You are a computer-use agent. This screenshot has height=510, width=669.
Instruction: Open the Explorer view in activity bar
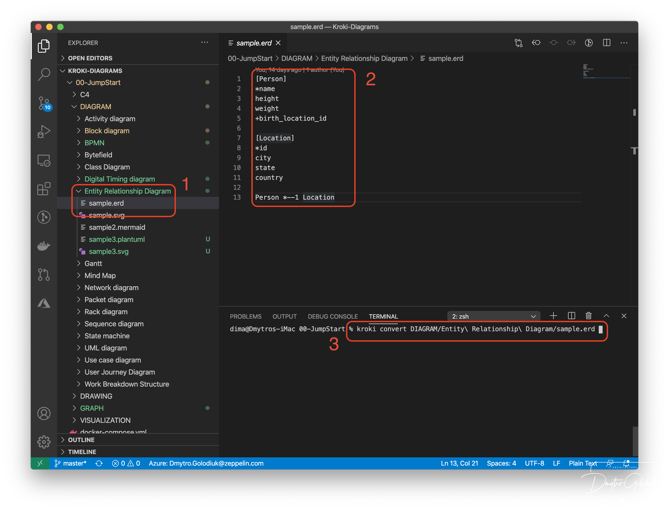[44, 46]
